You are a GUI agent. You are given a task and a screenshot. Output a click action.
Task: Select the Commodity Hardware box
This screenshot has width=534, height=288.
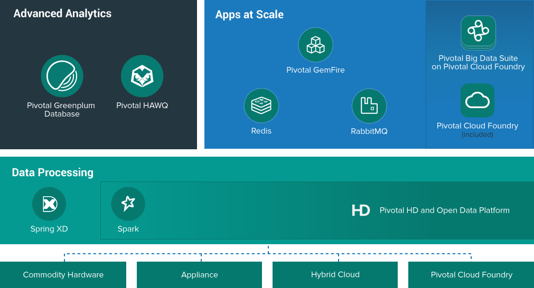(x=63, y=275)
